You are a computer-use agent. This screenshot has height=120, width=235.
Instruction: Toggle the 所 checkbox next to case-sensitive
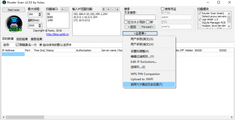click(148, 22)
